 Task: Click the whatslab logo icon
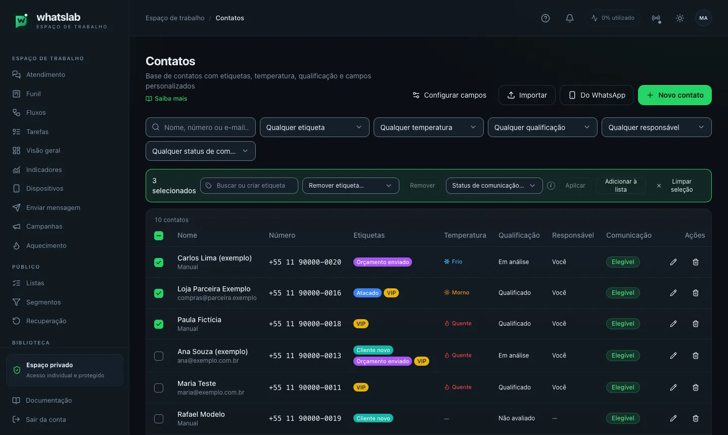click(x=21, y=21)
